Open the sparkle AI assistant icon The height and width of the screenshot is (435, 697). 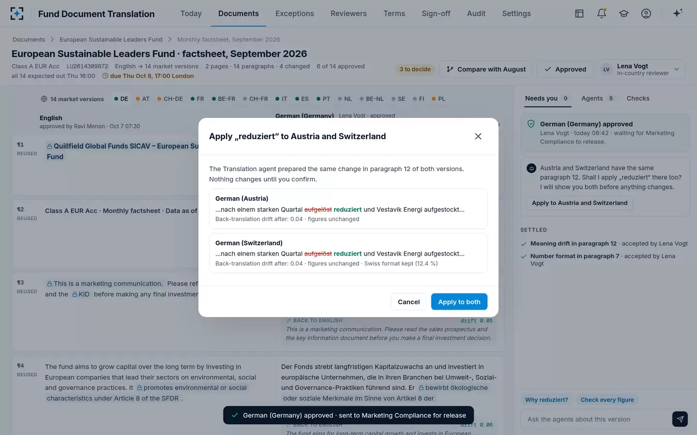678,13
